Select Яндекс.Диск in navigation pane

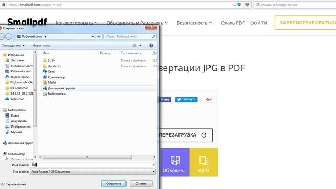pyautogui.click(x=19, y=77)
